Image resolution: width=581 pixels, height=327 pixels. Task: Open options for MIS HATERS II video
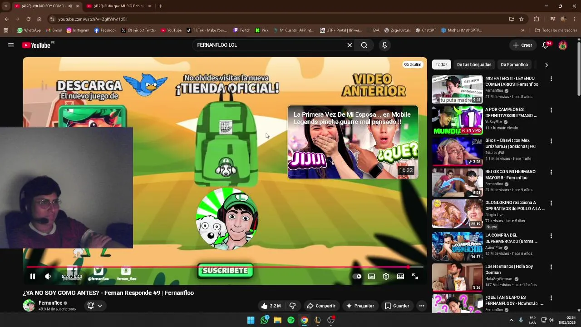tap(551, 79)
